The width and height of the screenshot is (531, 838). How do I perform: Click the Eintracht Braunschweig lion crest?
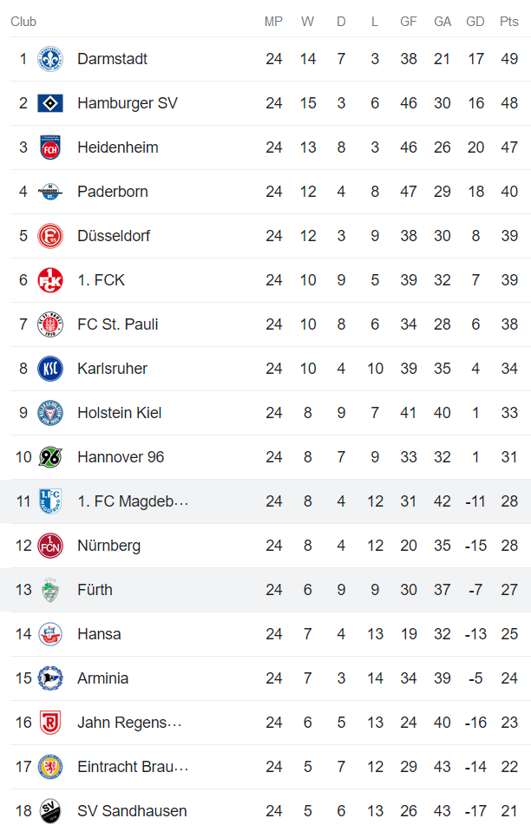[x=49, y=766]
